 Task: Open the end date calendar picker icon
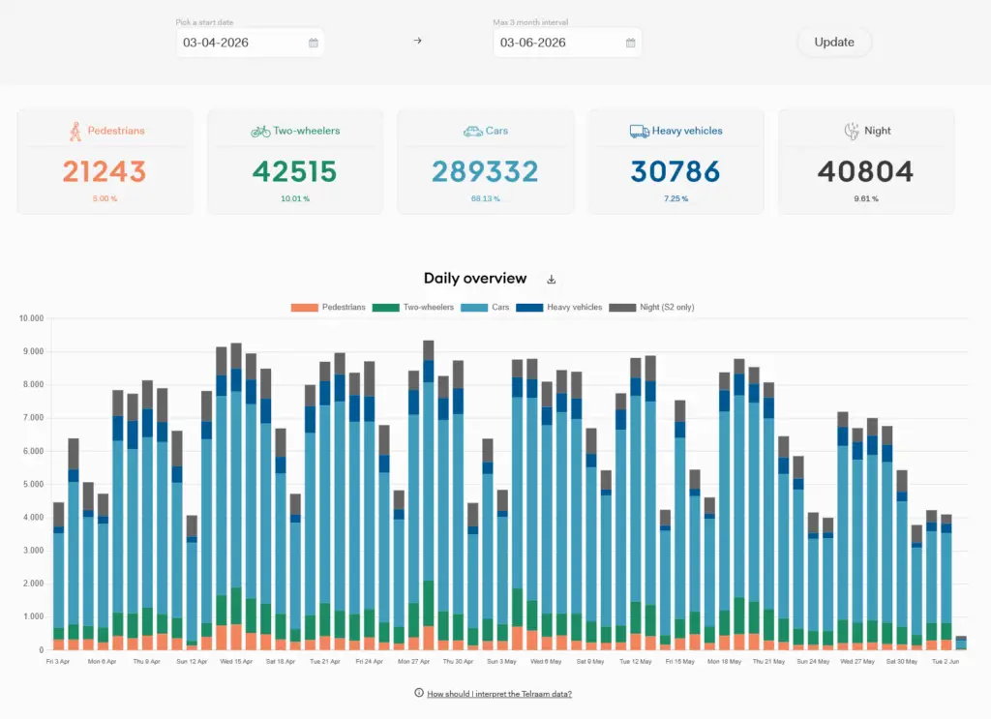click(x=631, y=43)
